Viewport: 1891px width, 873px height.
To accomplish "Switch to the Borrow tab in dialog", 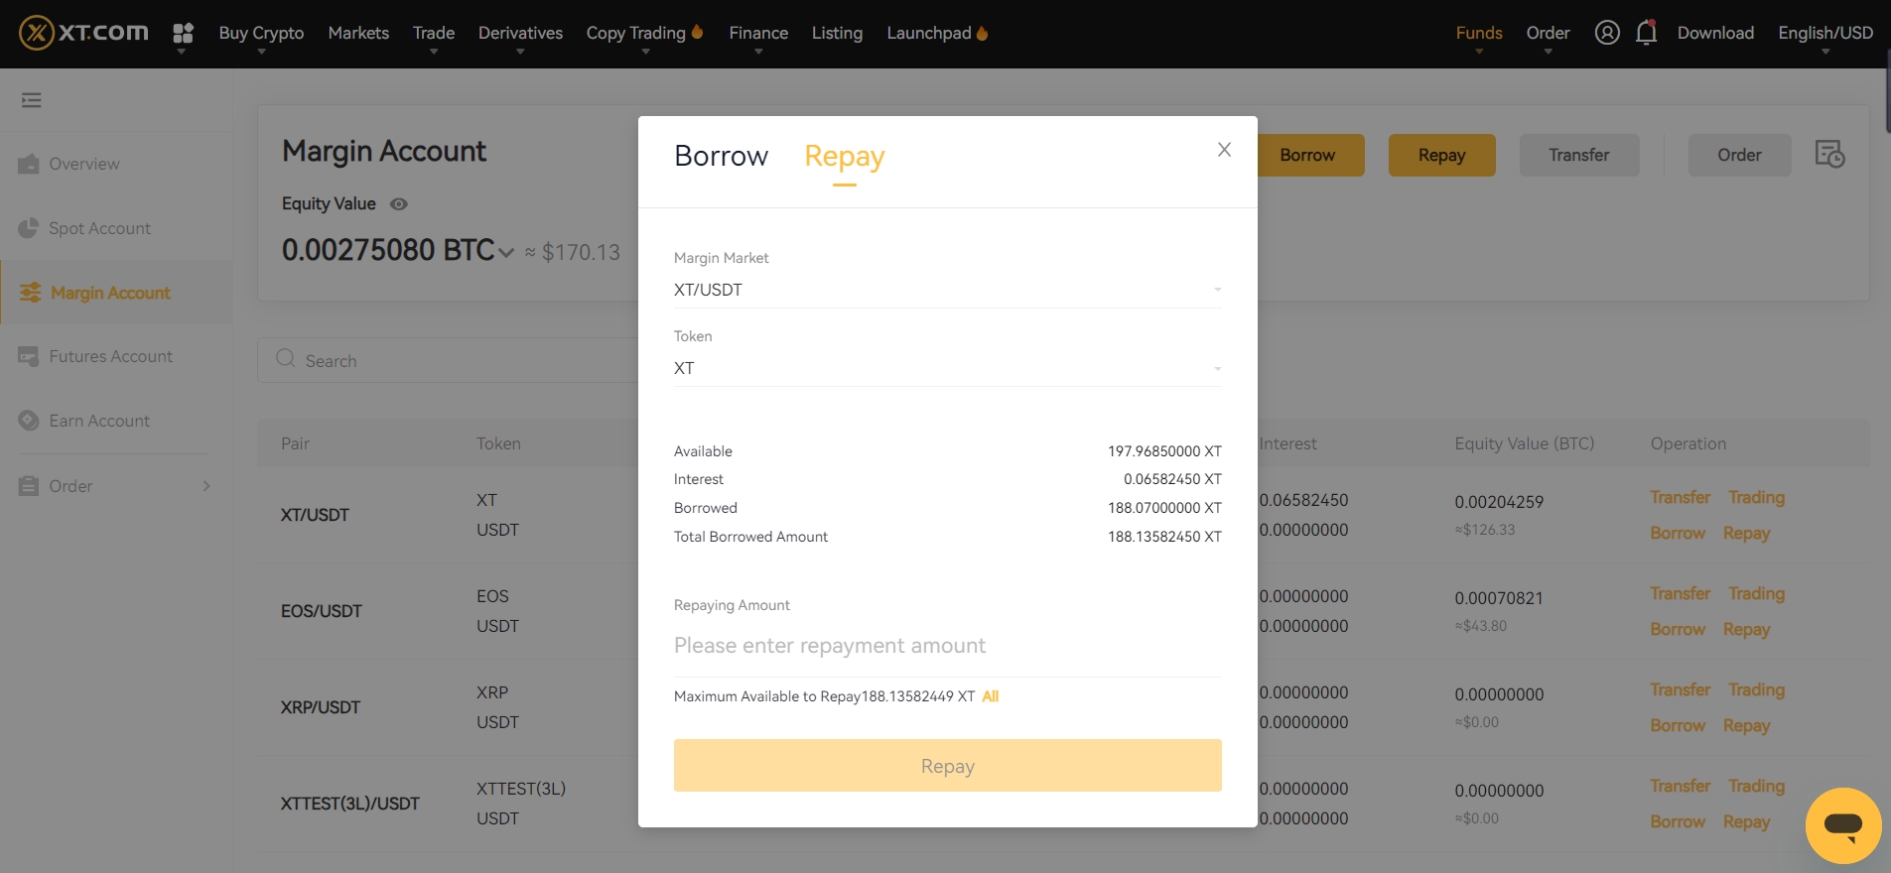I will tap(721, 156).
